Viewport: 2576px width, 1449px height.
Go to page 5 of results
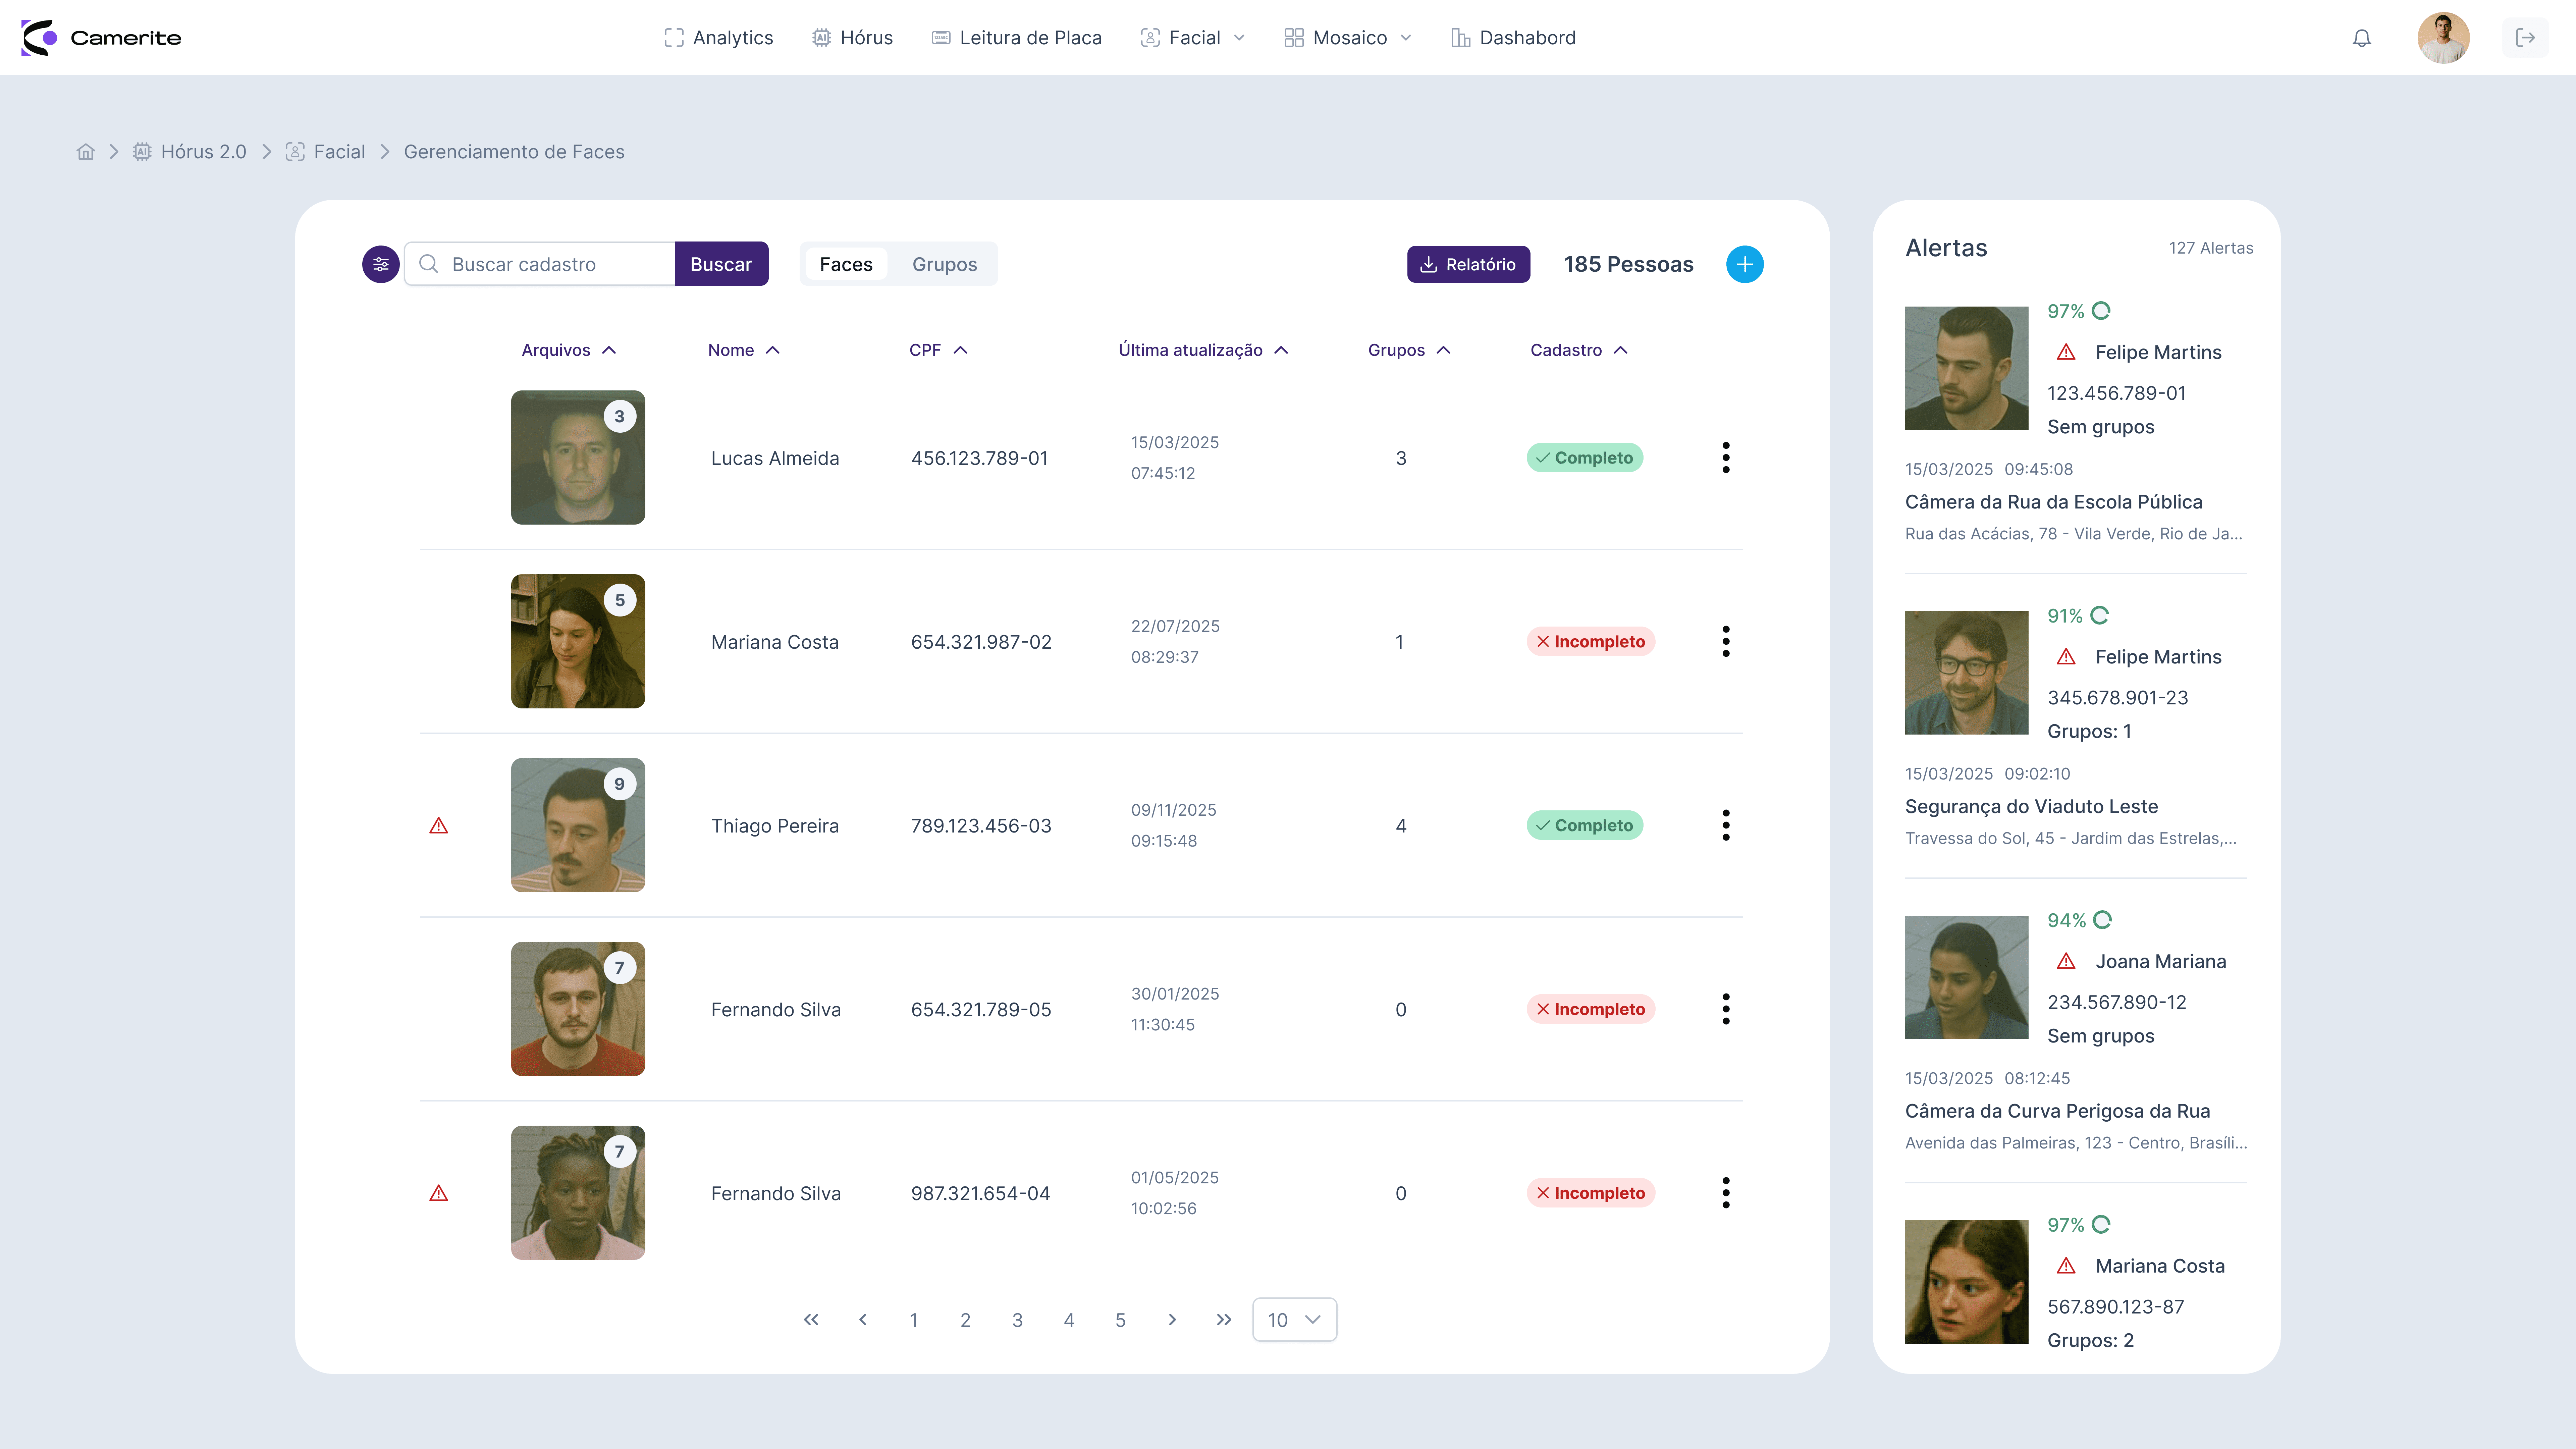pos(1120,1320)
